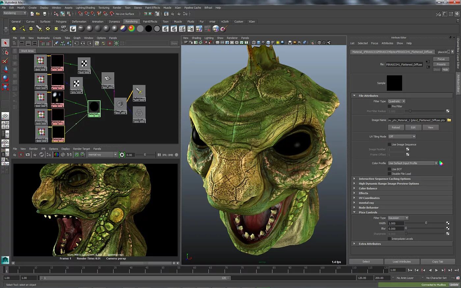461x288 pixels.
Task: Enable the Pre Filter checkbox
Action: click(x=390, y=106)
